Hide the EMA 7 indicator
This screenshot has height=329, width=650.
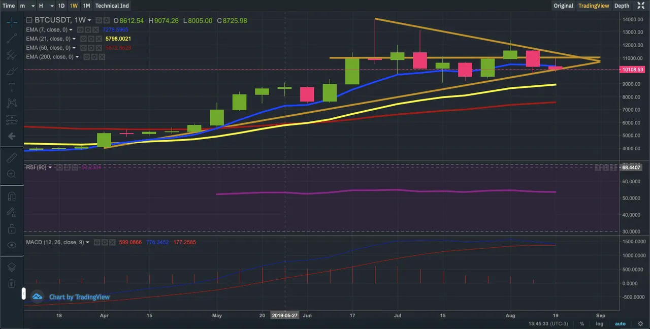pyautogui.click(x=80, y=30)
